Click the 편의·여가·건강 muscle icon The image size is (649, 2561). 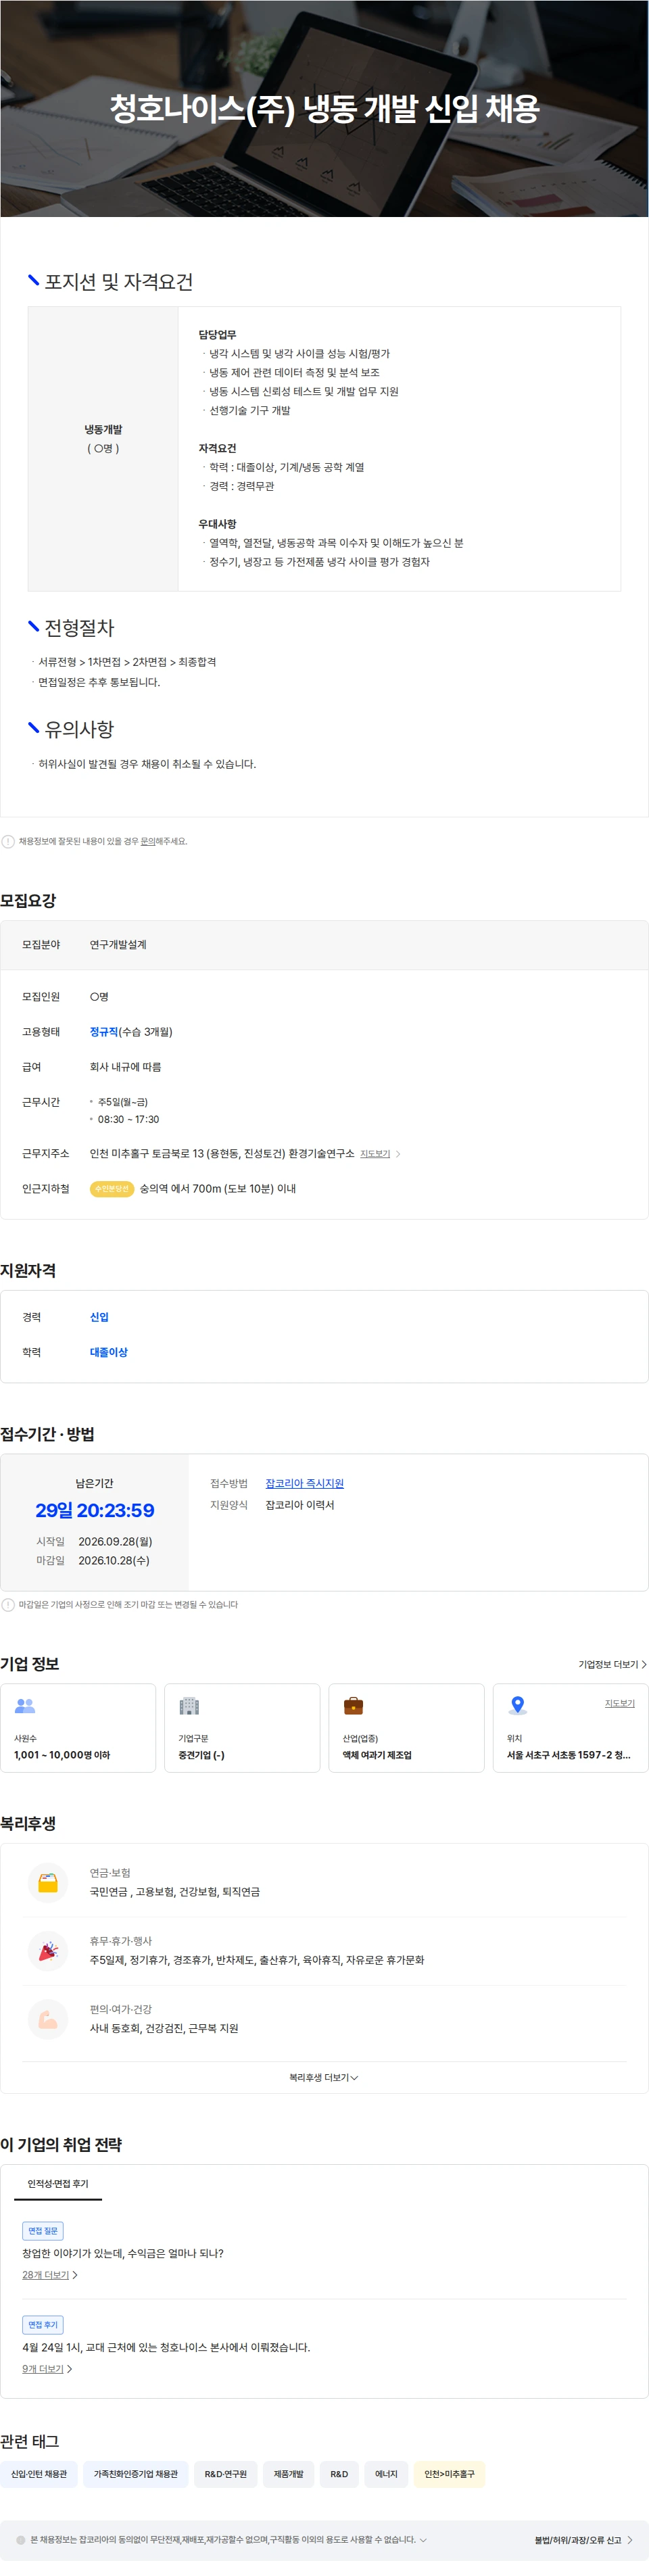(48, 2019)
